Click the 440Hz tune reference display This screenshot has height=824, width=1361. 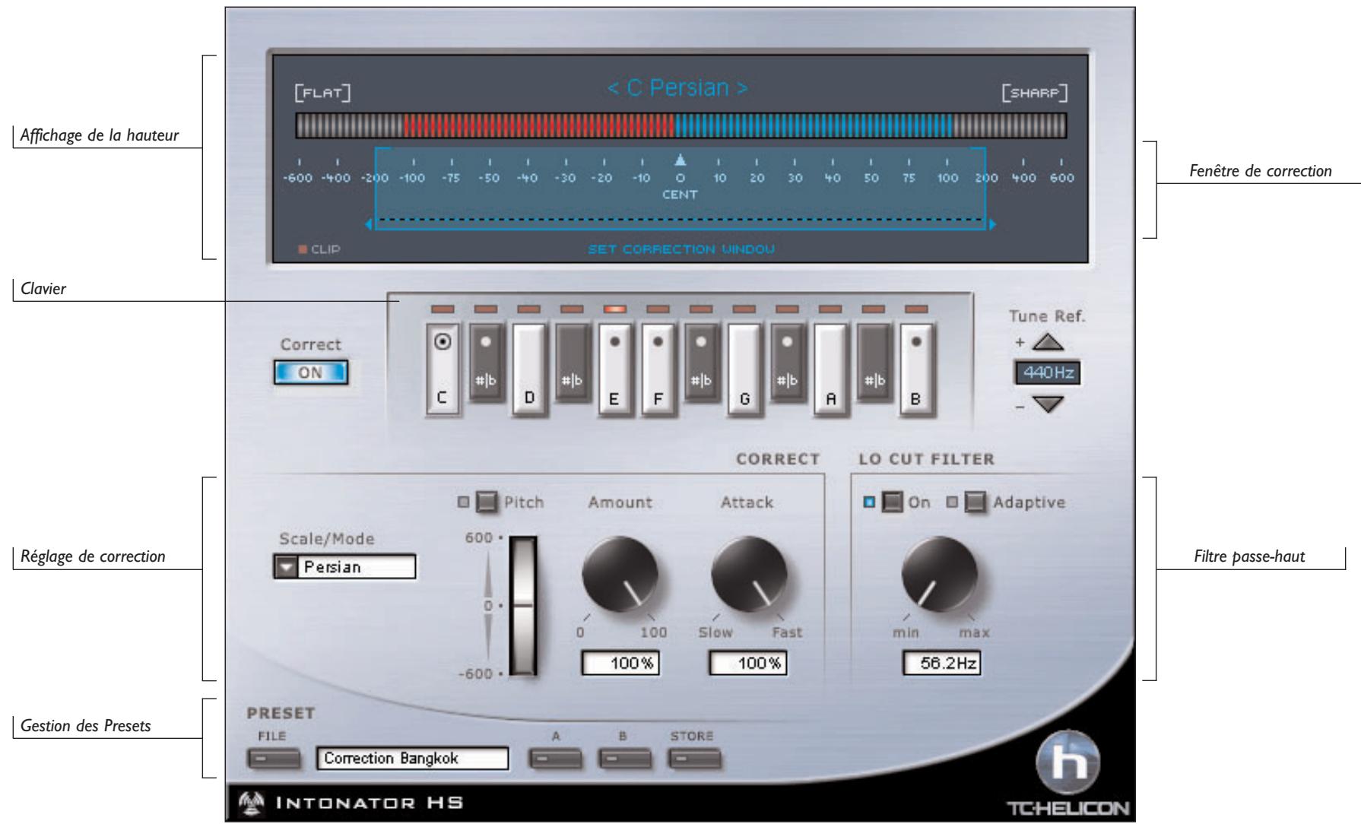click(x=1047, y=373)
